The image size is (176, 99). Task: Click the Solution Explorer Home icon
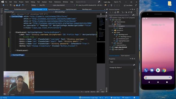[115, 12]
